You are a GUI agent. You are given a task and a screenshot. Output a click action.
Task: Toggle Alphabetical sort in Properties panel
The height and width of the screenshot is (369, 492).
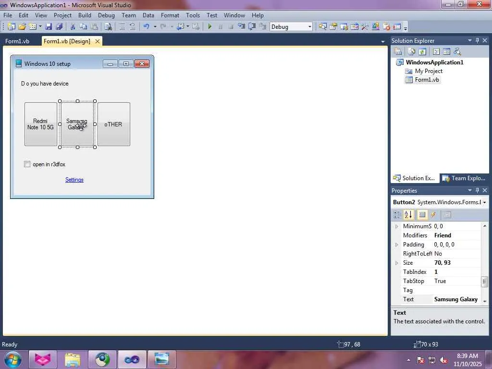(x=408, y=215)
